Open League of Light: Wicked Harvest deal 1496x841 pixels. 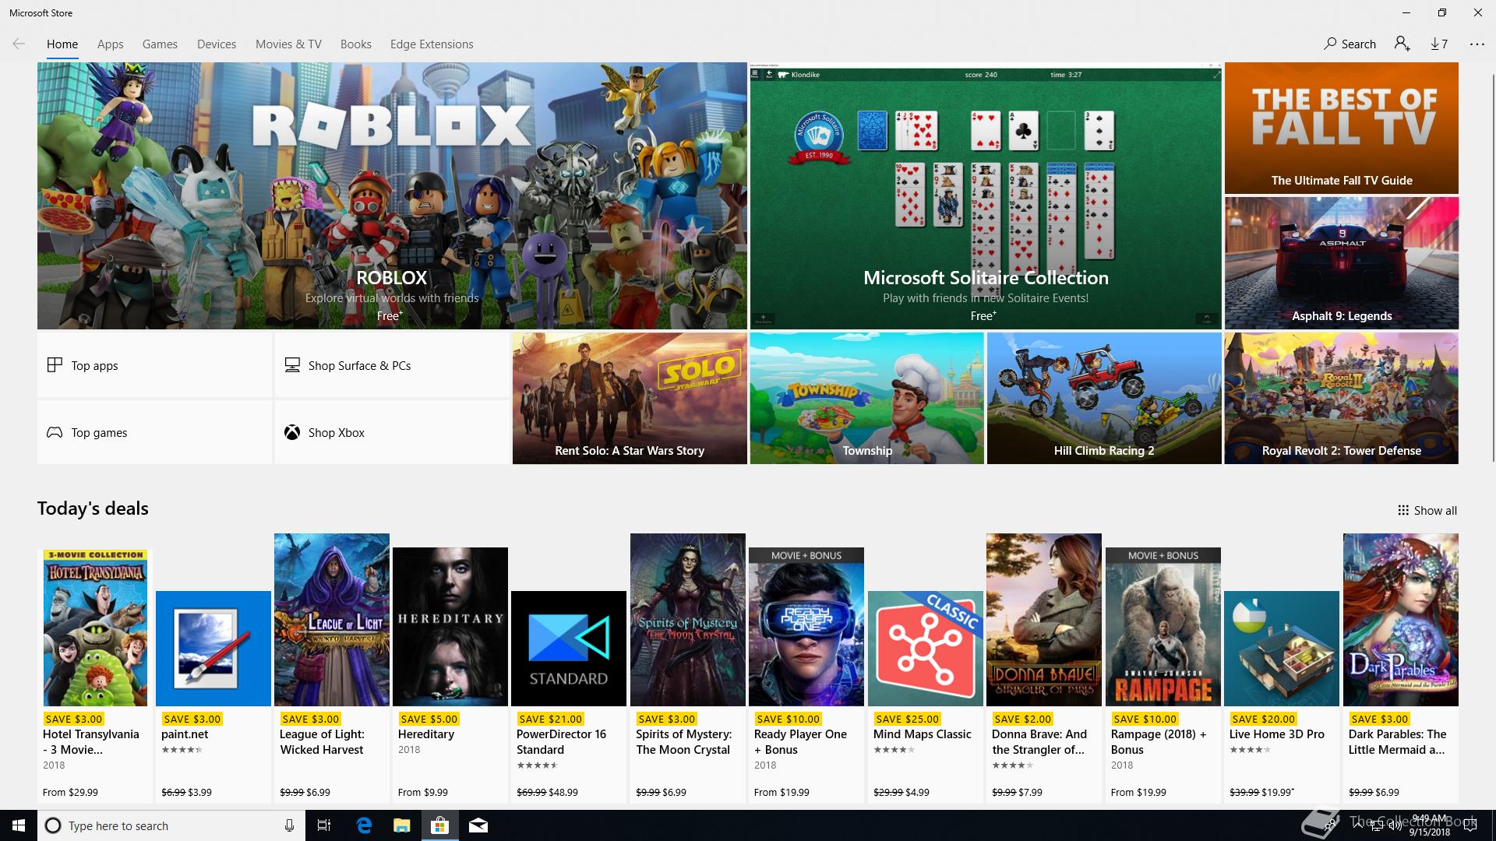[332, 668]
